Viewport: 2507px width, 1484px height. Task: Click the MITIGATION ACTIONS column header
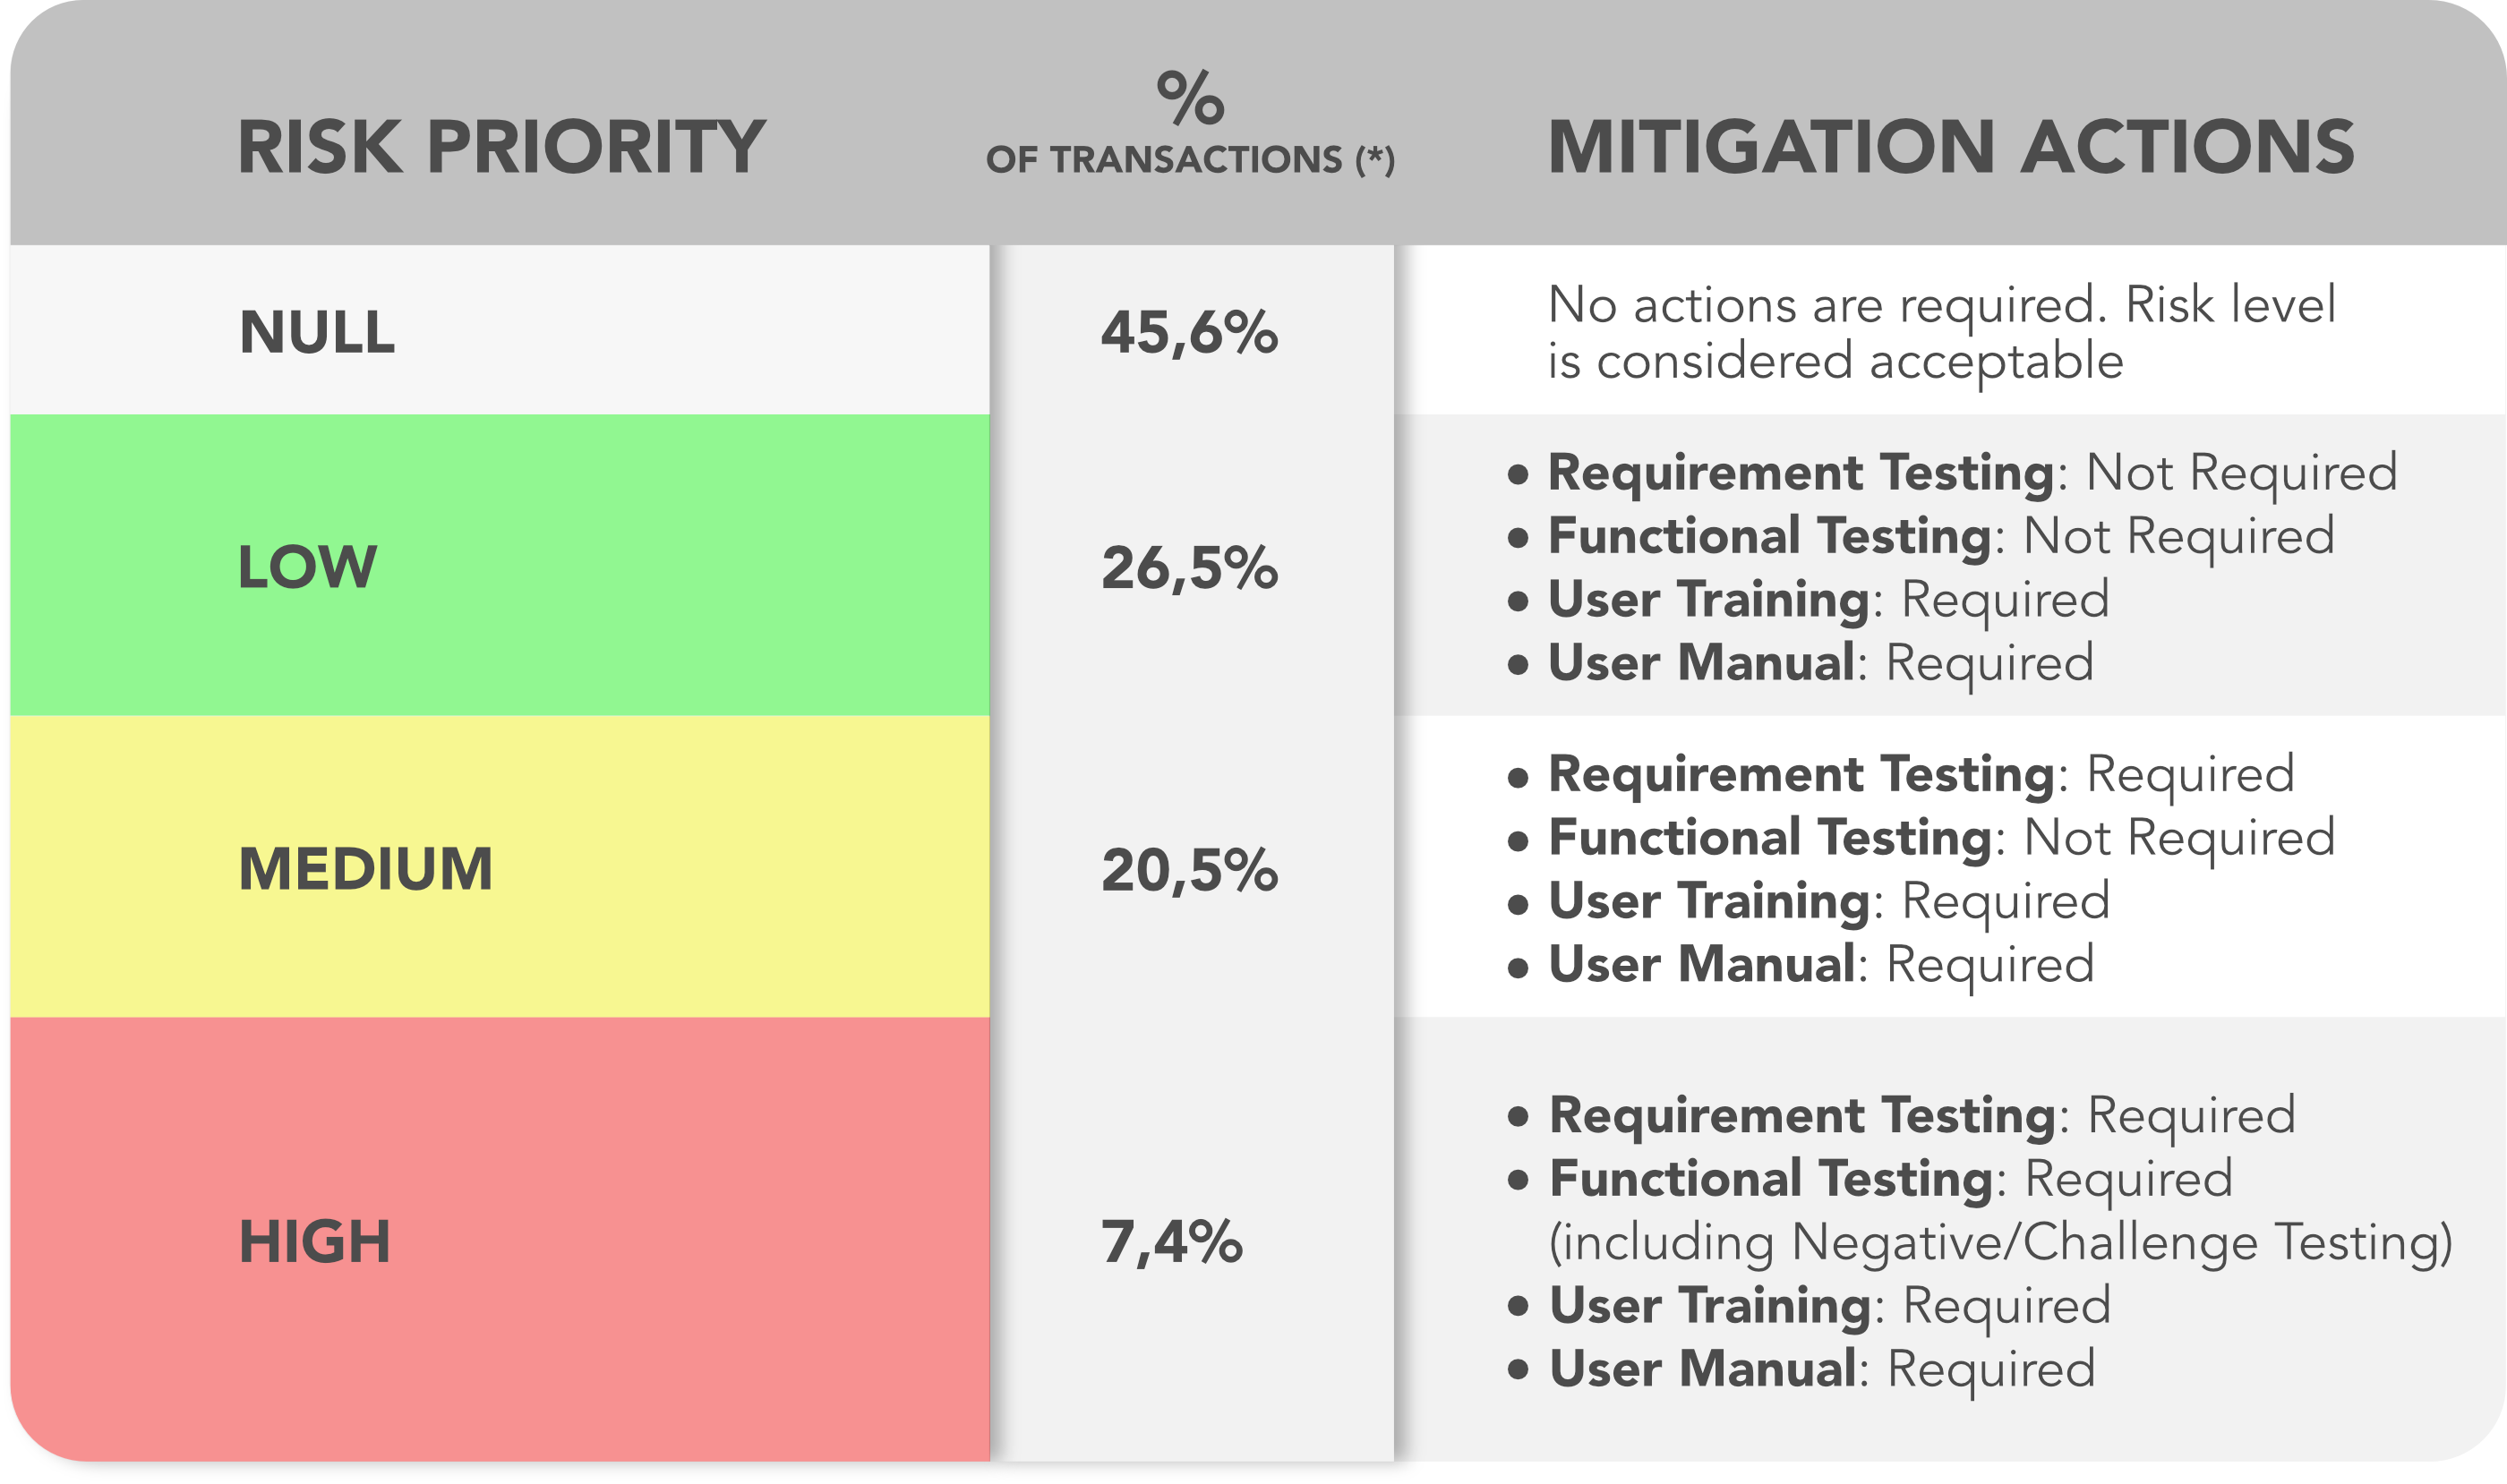pos(1950,148)
